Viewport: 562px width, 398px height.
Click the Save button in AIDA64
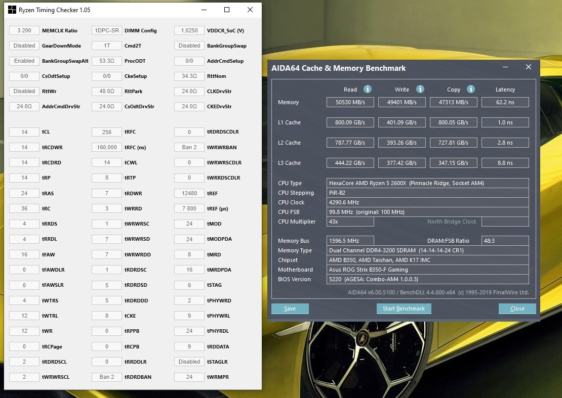pyautogui.click(x=290, y=308)
